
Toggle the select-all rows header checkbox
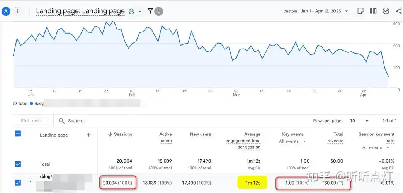[x=18, y=134]
